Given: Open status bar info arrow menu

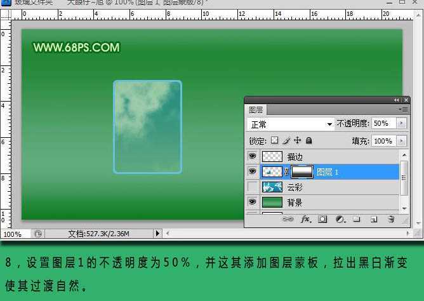Looking at the screenshot, I should [x=157, y=233].
